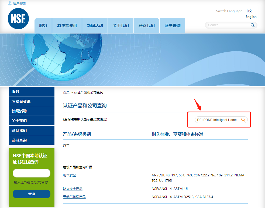Click the magnifier icon in top search
The width and height of the screenshot is (265, 208).
coord(253,25)
